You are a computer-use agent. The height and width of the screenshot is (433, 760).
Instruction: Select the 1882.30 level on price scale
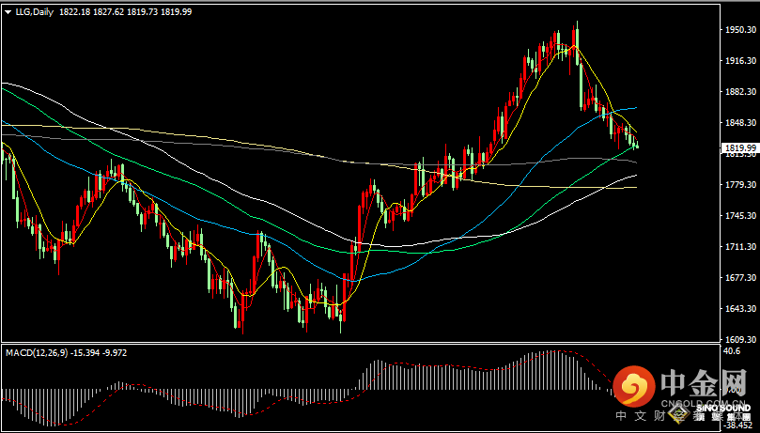point(741,92)
